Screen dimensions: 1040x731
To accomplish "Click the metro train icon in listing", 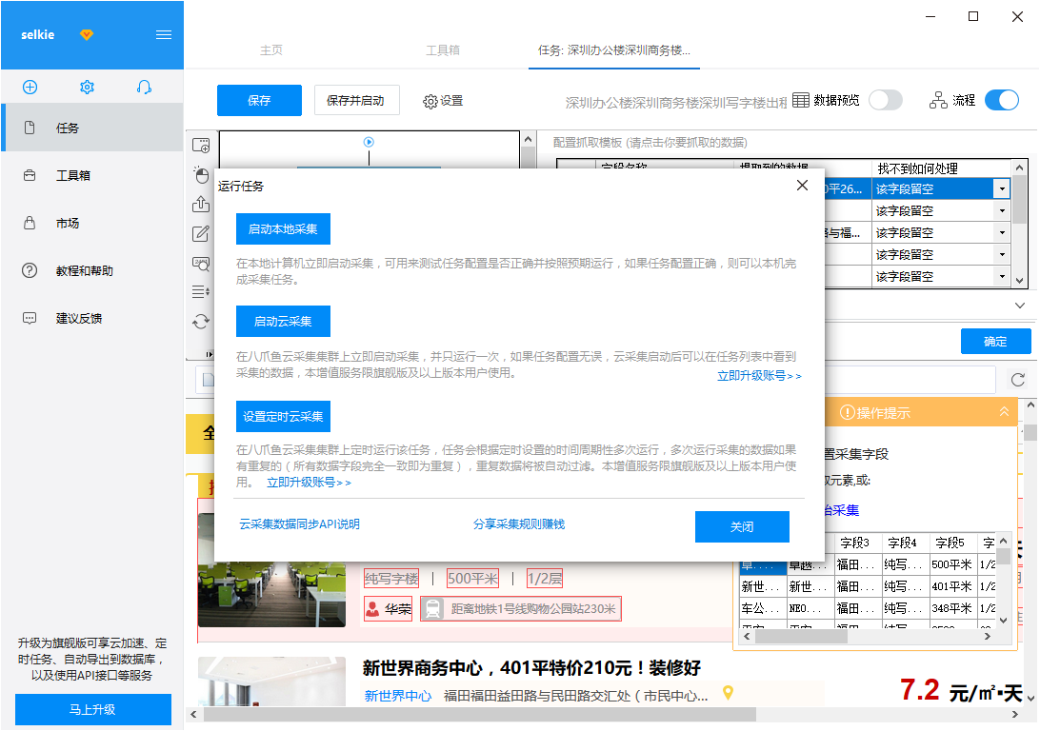I will pos(432,608).
